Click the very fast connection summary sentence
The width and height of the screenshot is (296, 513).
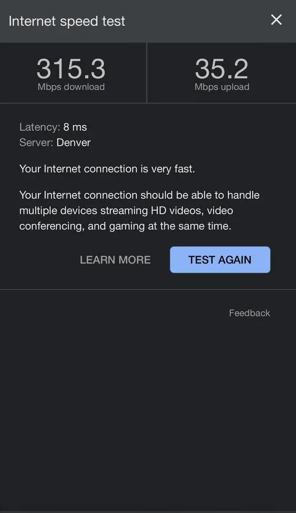tap(107, 169)
